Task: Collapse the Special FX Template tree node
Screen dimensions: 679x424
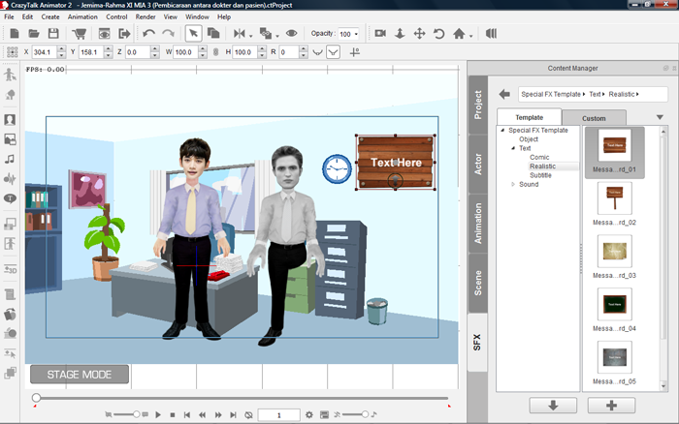Action: (x=502, y=130)
